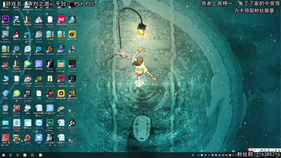This screenshot has height=158, width=281.
Task: Click the Cortana circle on taskbar
Action: pyautogui.click(x=11, y=155)
